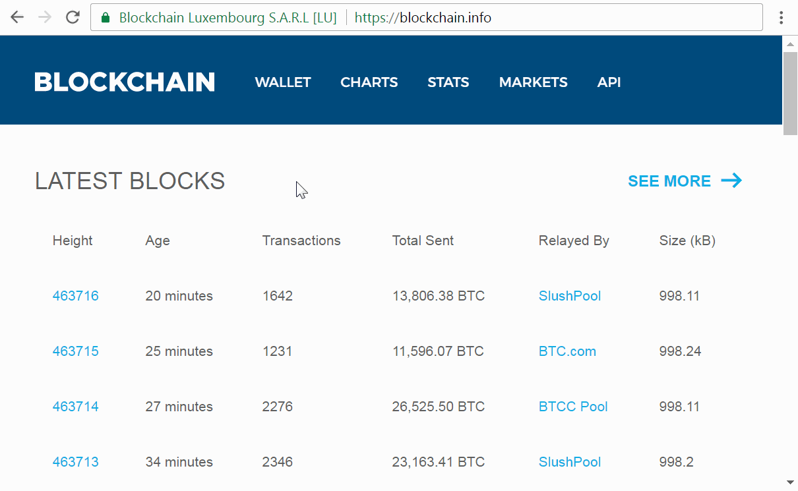Open block 463714 details
The image size is (798, 491).
pos(76,407)
